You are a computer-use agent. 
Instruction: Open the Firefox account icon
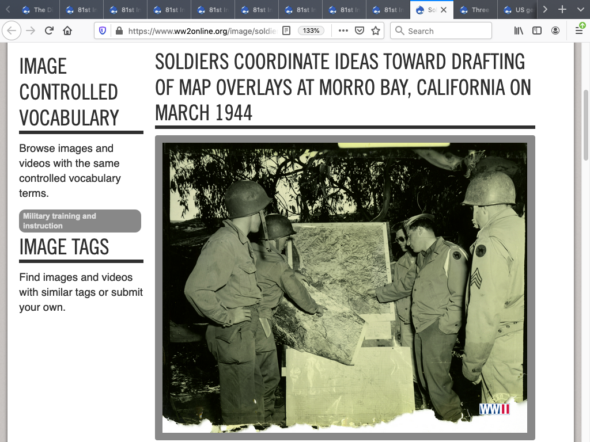pyautogui.click(x=555, y=31)
